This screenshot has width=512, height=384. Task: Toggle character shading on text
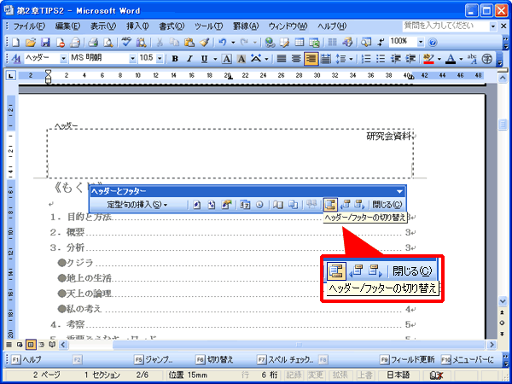coord(241,59)
